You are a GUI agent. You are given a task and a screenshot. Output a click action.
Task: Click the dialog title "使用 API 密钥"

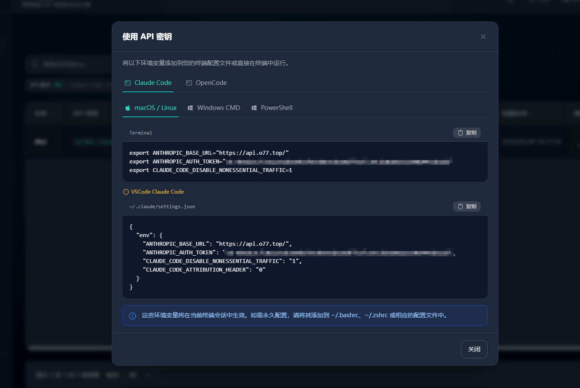pyautogui.click(x=147, y=37)
